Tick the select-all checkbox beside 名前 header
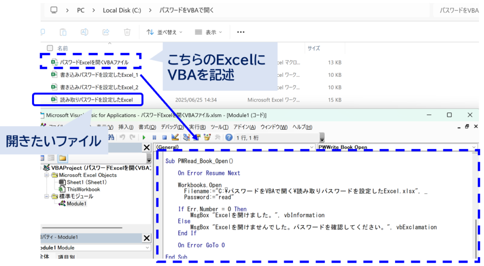 pos(50,48)
